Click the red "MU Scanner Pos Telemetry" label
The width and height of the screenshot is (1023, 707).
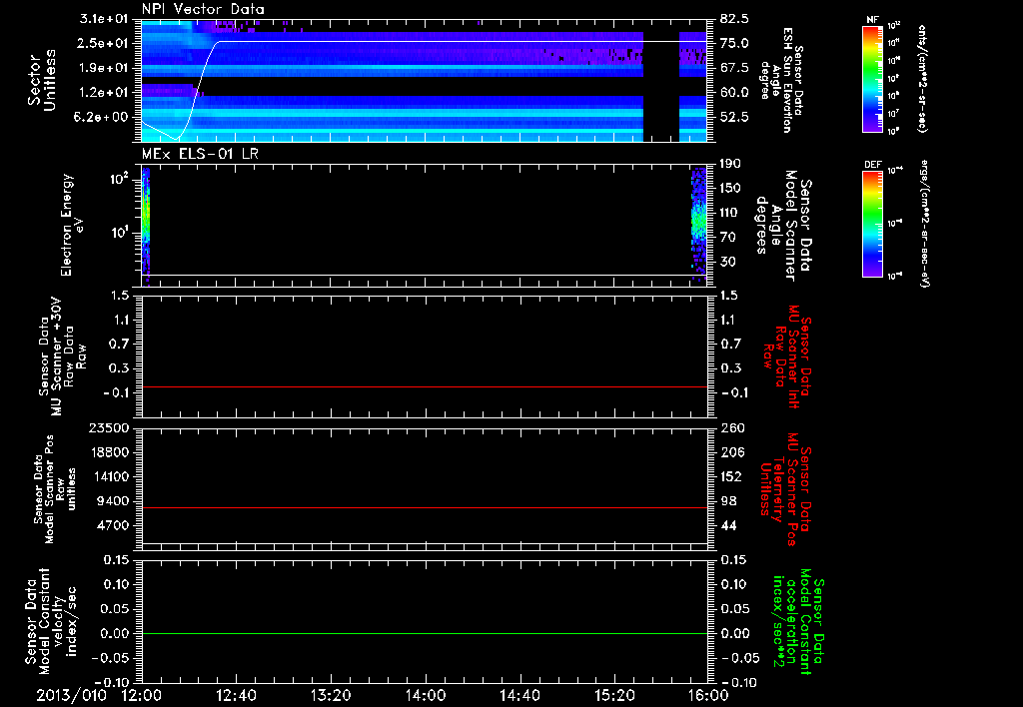click(x=785, y=489)
